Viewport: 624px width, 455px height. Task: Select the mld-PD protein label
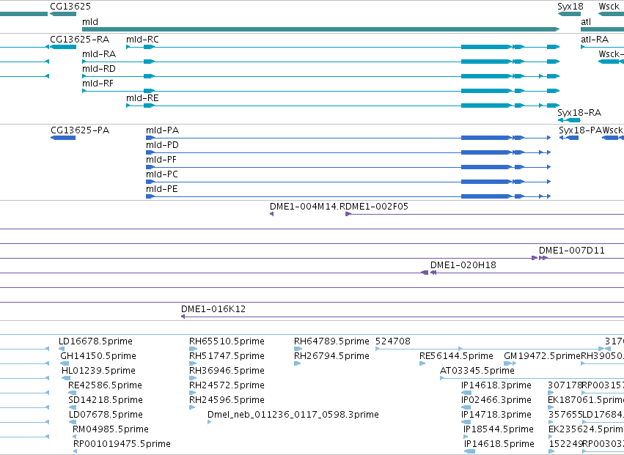point(162,145)
